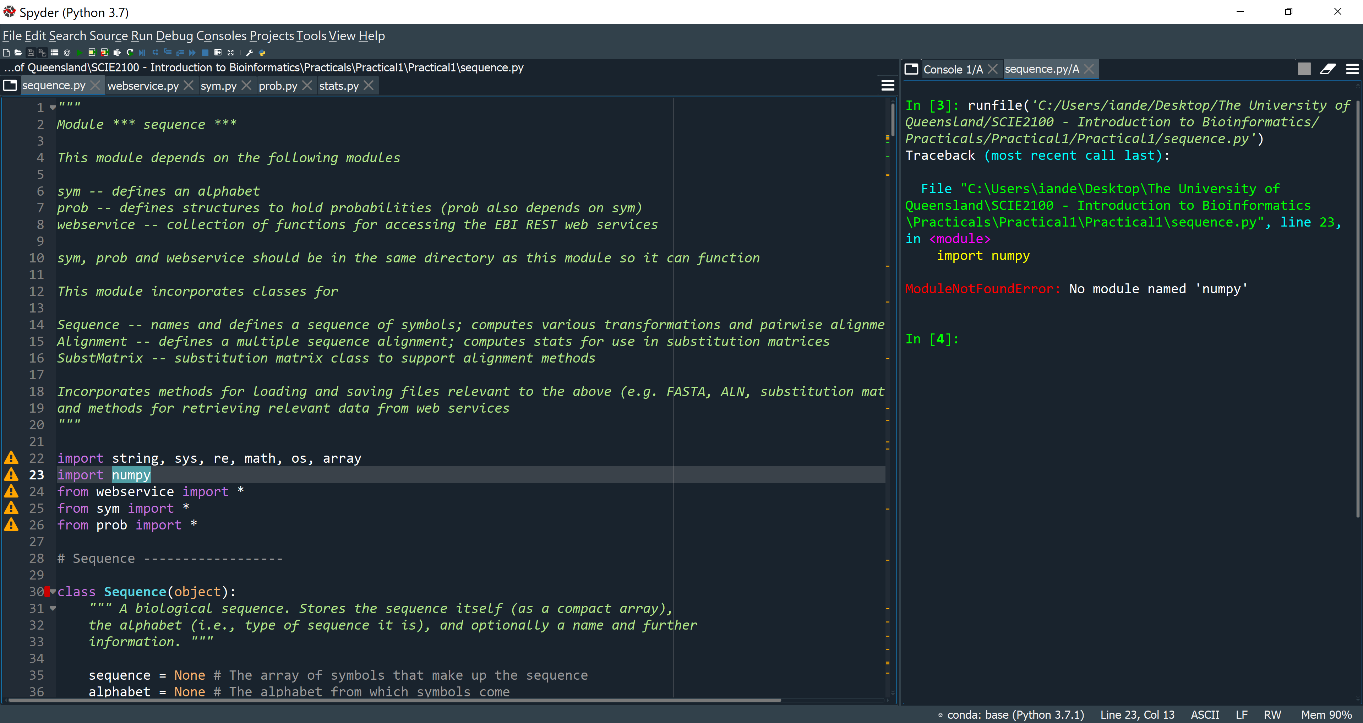
Task: Collapse the Sequence class fold at line 30
Action: [x=53, y=592]
